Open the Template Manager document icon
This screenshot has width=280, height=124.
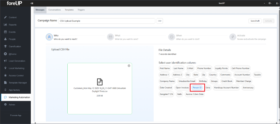[5, 83]
